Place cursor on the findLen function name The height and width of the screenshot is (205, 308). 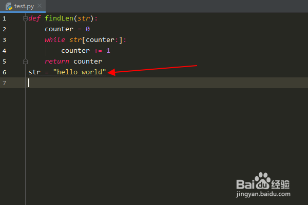(x=59, y=18)
